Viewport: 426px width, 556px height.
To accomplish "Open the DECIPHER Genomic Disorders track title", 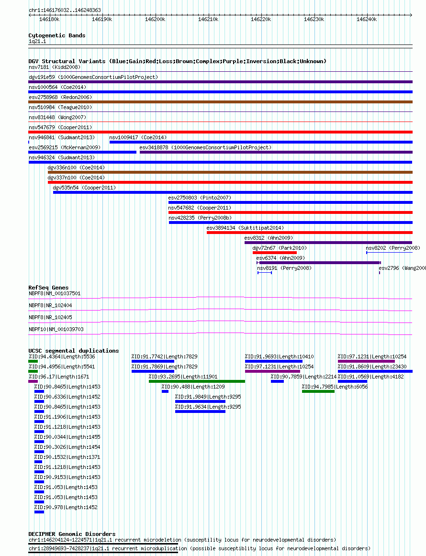I will [x=72, y=534].
